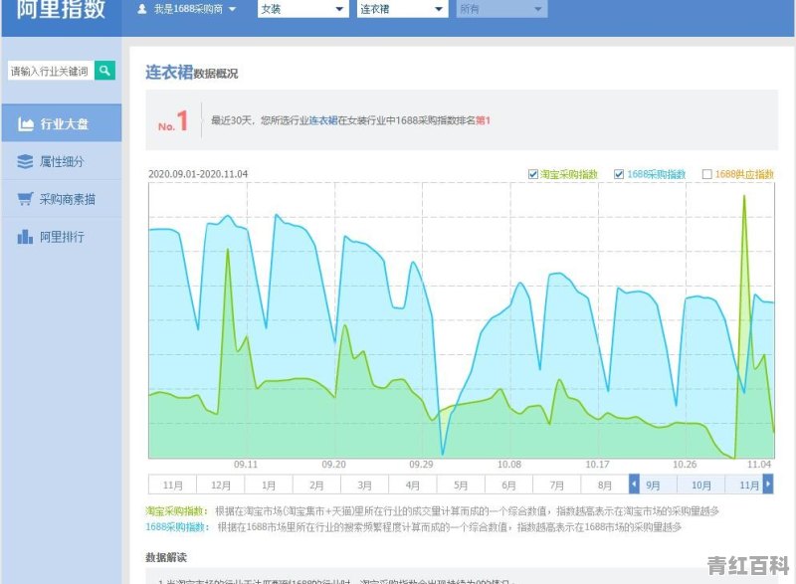Click the date range 2020.09.01-2020.11.04 text
Viewport: 796px width, 584px height.
click(x=198, y=173)
